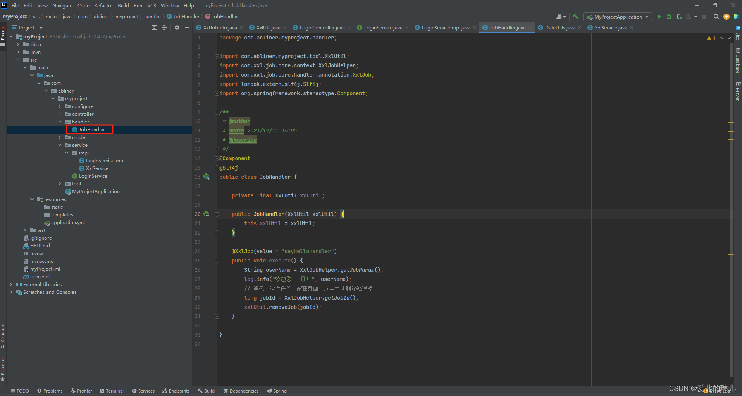
Task: Open the user account icon in toolbar
Action: (x=561, y=17)
